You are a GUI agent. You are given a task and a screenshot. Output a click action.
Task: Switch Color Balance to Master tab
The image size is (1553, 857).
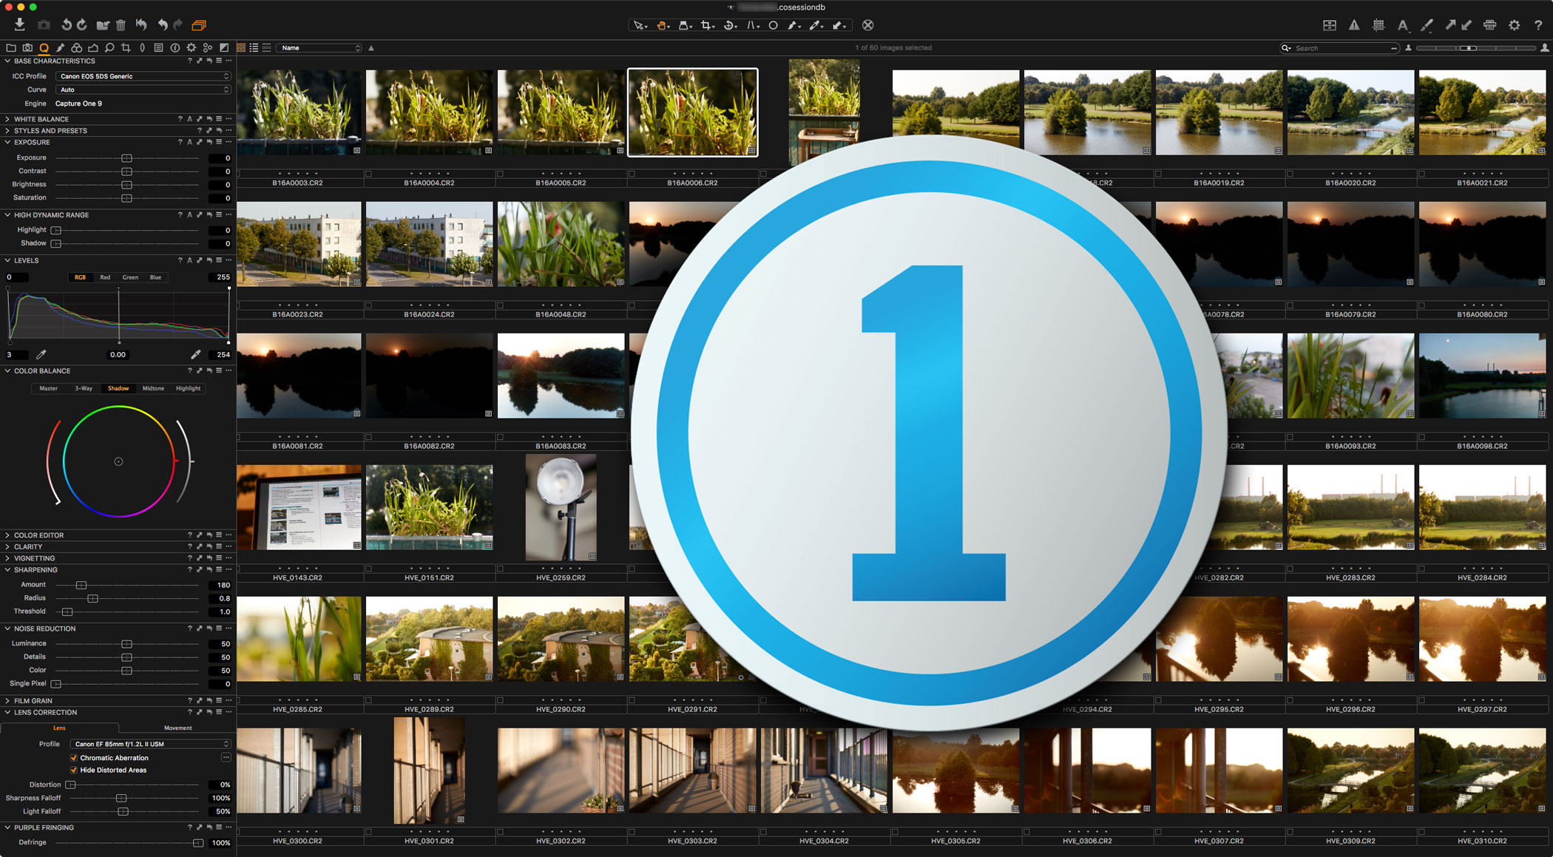tap(49, 388)
